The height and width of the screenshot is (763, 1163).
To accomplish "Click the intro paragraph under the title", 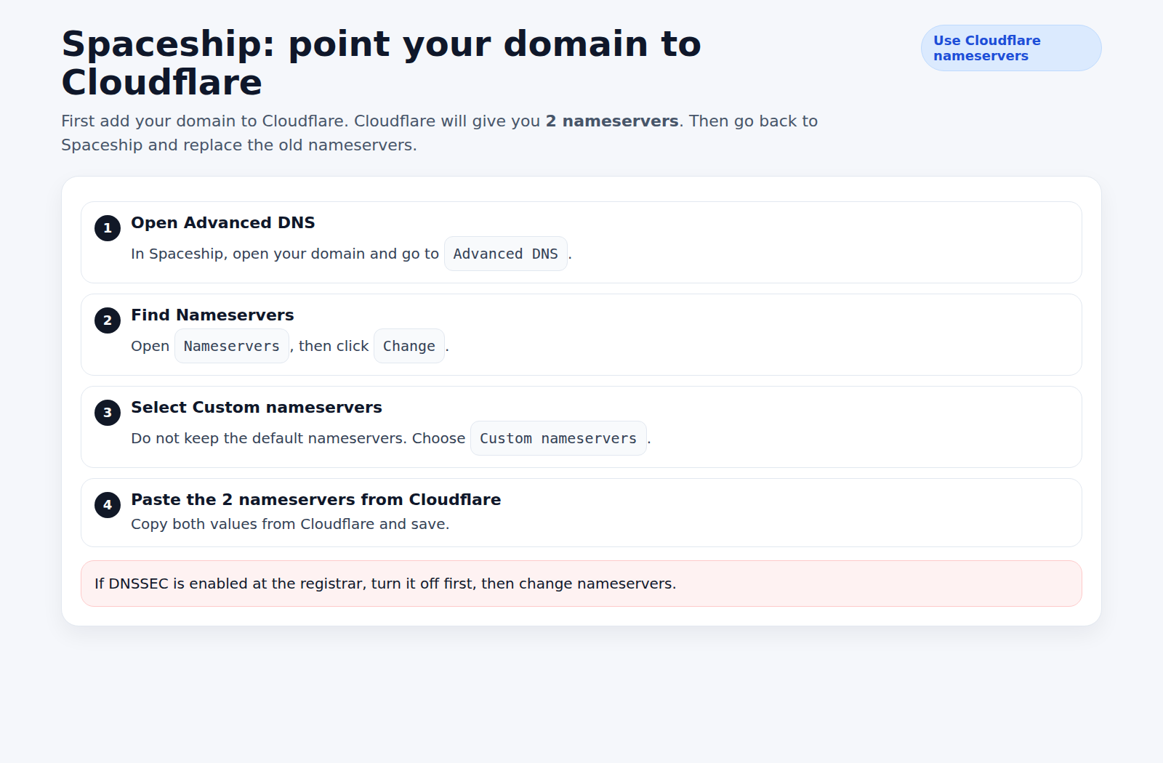I will [x=440, y=132].
